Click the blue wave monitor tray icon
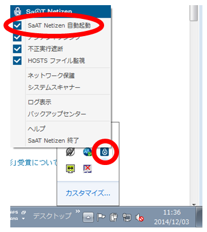Screen dimensions: 207x232 [87, 152]
